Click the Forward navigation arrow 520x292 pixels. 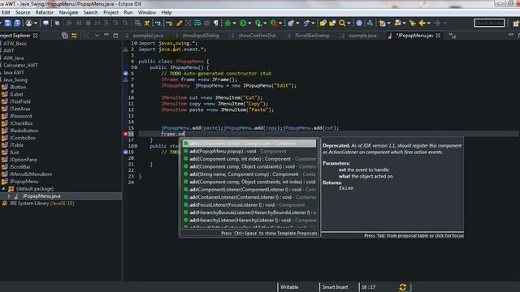(437, 24)
